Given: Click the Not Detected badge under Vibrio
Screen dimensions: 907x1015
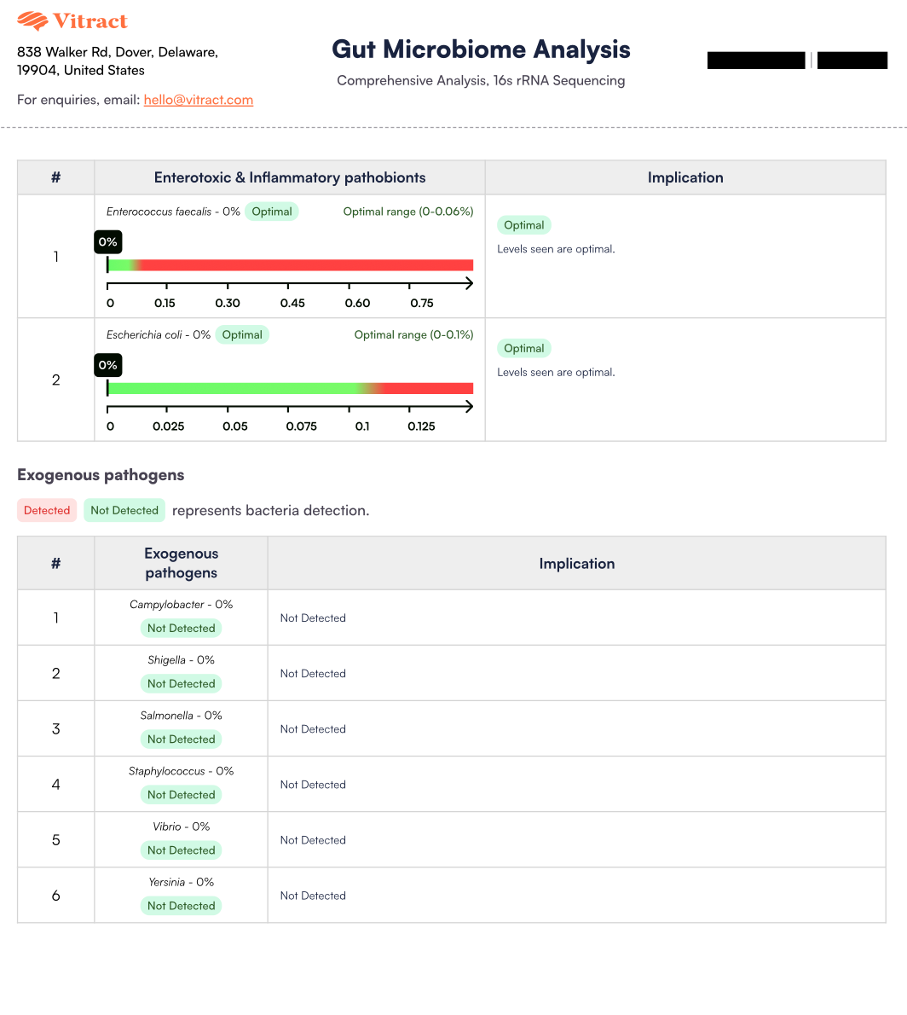Looking at the screenshot, I should (x=181, y=850).
